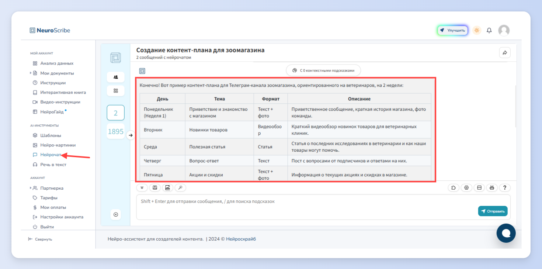The width and height of the screenshot is (542, 269).
Task: Open Инструкции in sidebar
Action: (53, 83)
